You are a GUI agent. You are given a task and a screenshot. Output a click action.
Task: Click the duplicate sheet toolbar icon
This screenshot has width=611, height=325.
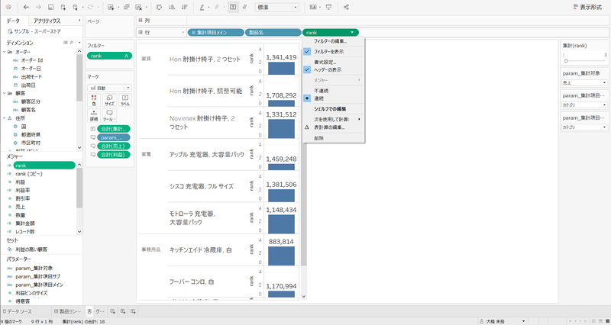127,7
